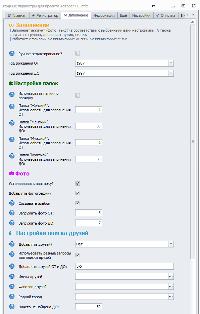Open the "Год рождения ОТ" dropdown

click(x=171, y=63)
